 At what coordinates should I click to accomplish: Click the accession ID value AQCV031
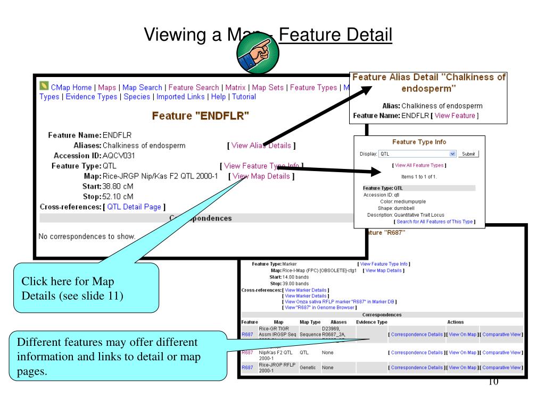[x=119, y=156]
